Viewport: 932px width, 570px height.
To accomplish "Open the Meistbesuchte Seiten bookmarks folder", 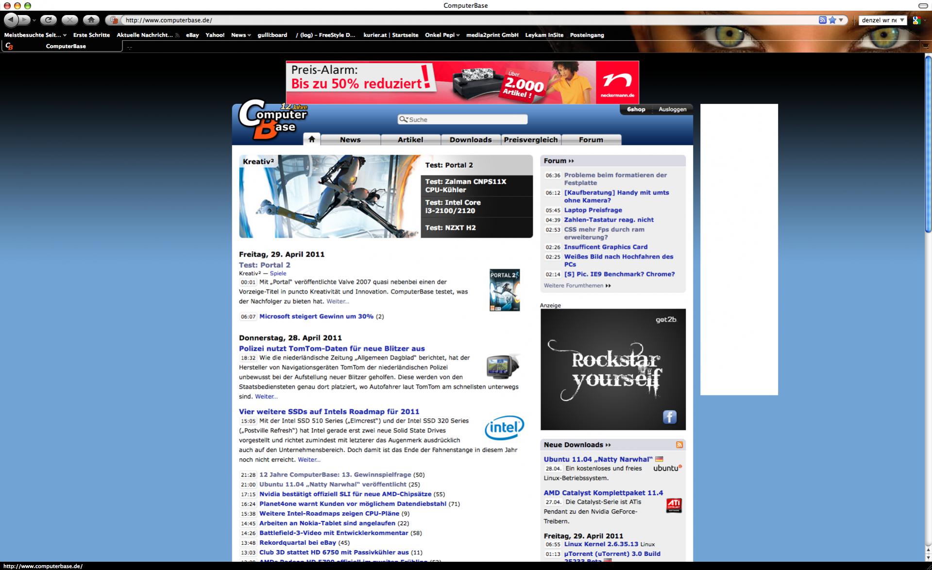I will 35,35.
